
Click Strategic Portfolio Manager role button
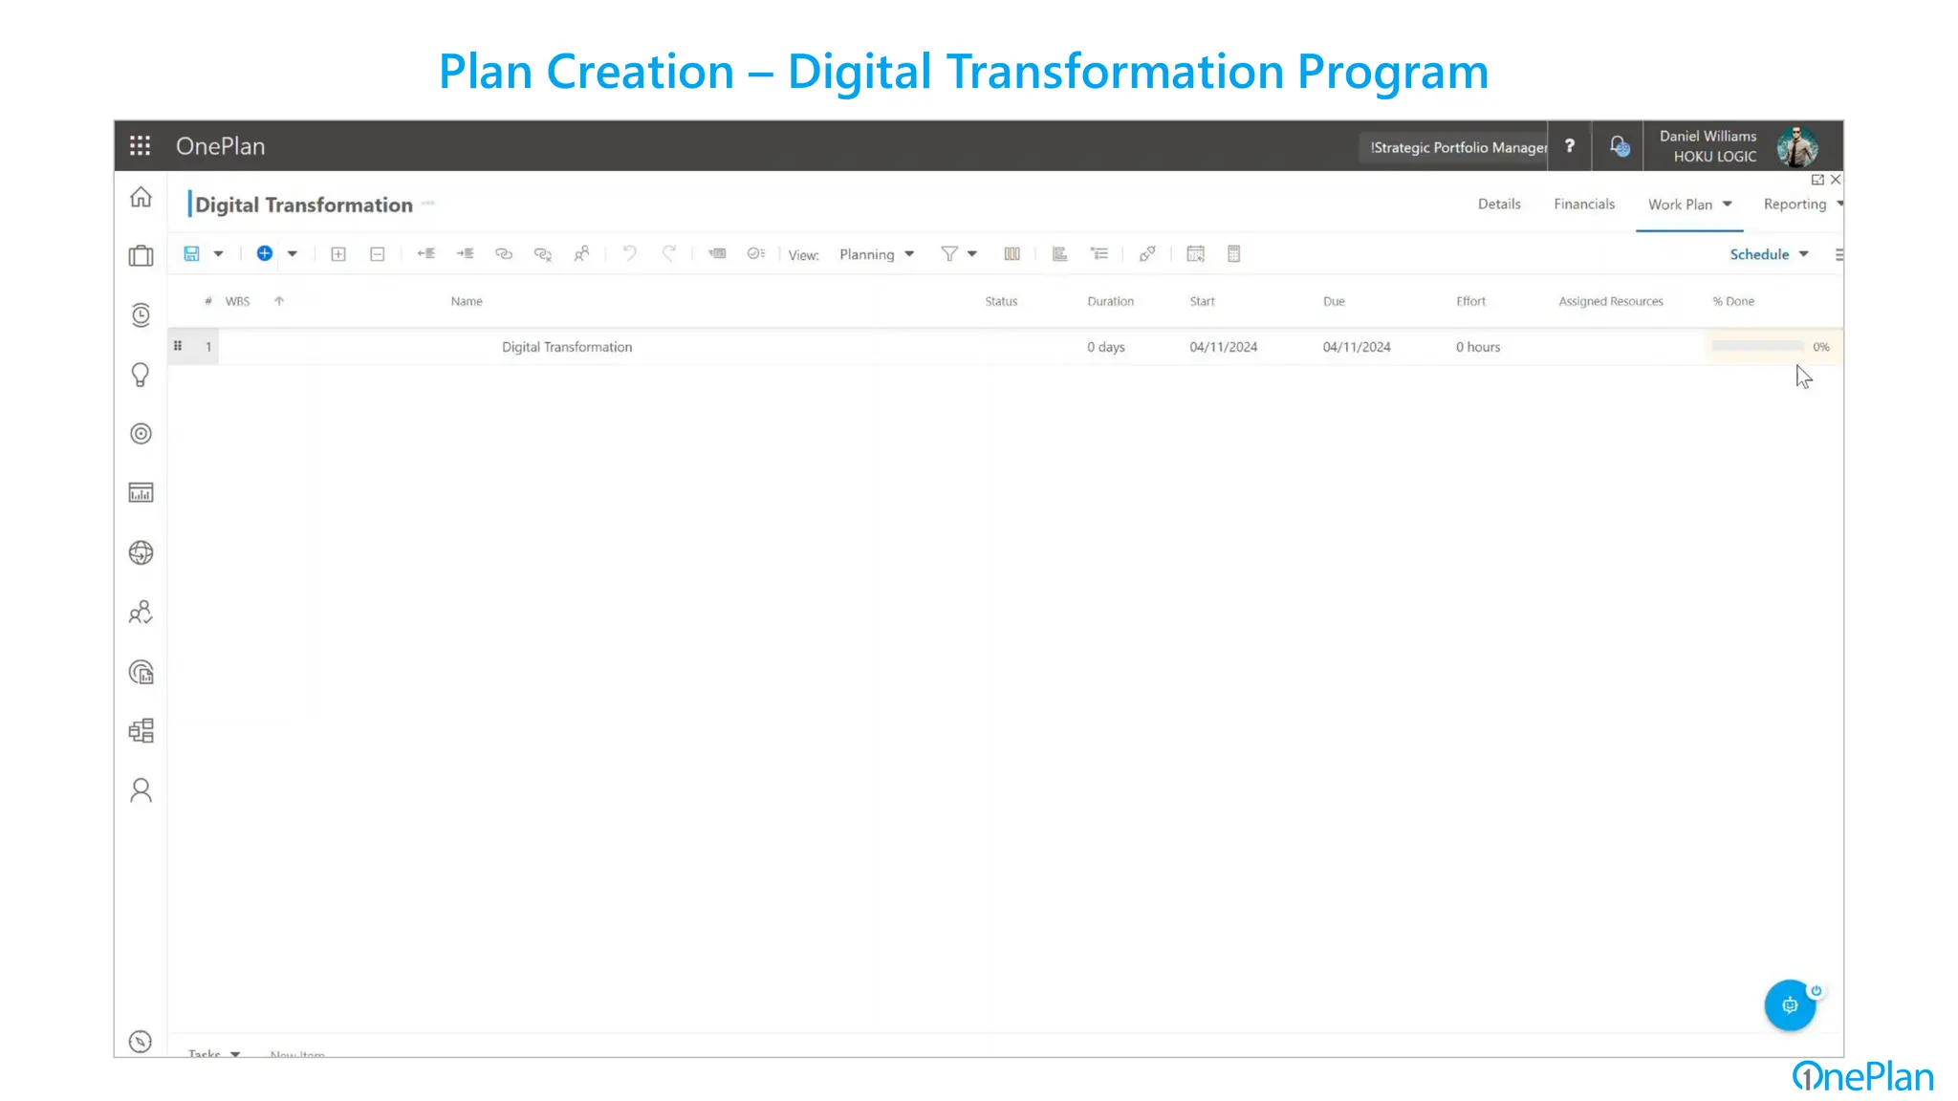click(1454, 147)
